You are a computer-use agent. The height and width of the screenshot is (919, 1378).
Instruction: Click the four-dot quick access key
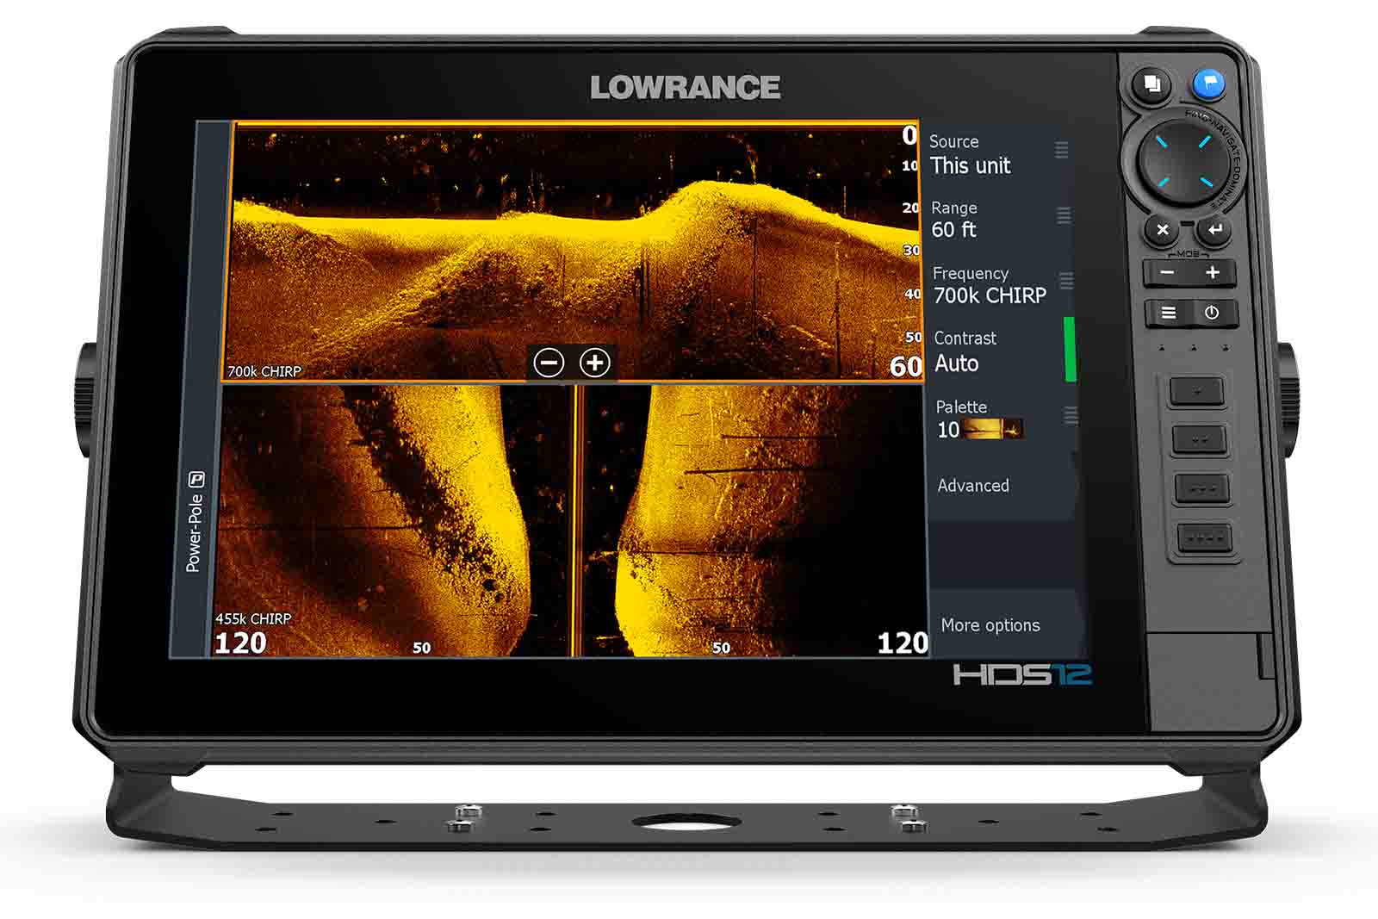(1205, 537)
